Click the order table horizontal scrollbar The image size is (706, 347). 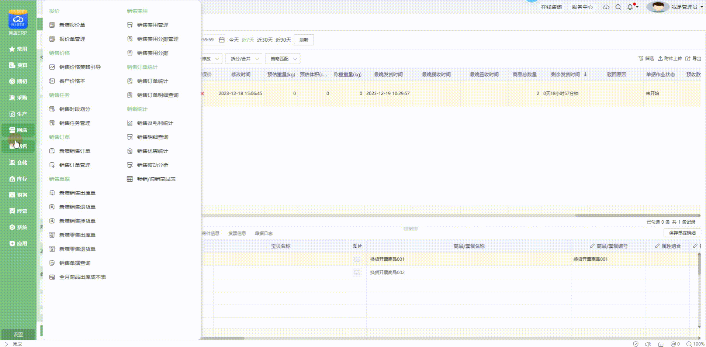point(637,216)
